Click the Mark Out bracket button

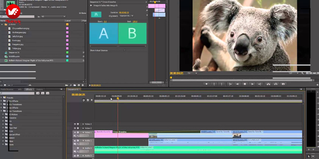222,84
